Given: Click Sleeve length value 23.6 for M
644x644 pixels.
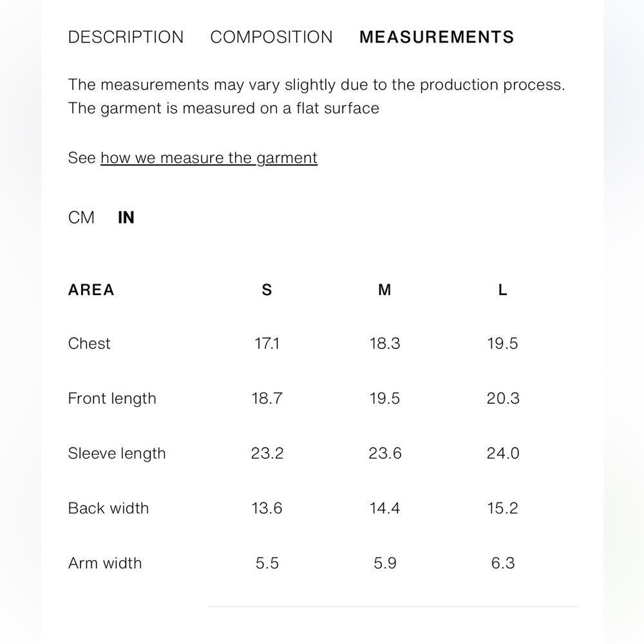Looking at the screenshot, I should click(x=385, y=453).
